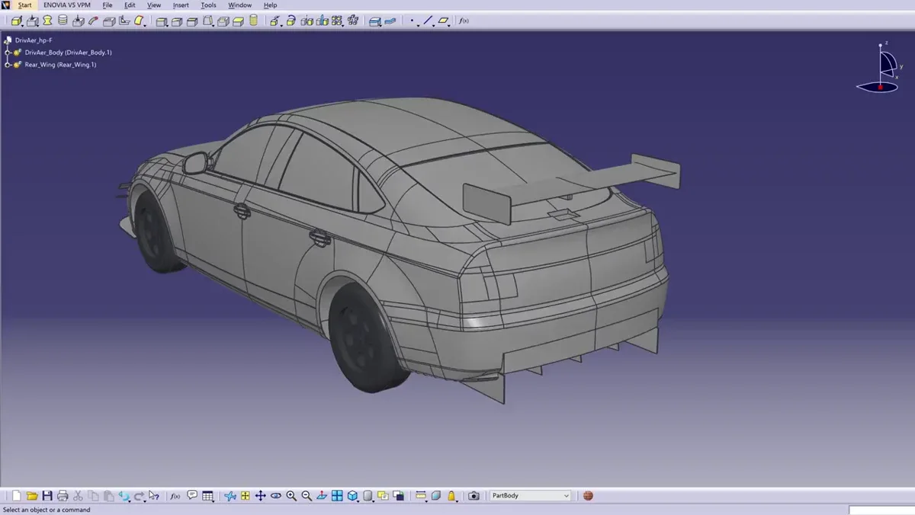Click the What's This help cursor icon
Viewport: 915px width, 515px height.
click(x=154, y=496)
